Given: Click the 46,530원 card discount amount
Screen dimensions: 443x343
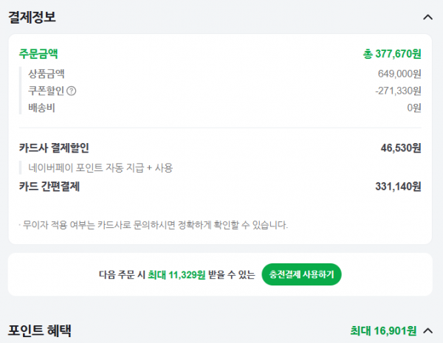Looking at the screenshot, I should tap(401, 148).
